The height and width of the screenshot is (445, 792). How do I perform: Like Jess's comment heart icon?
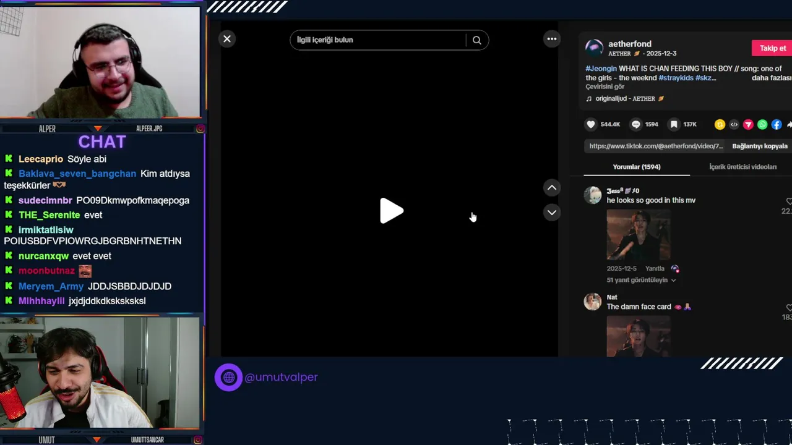(789, 201)
